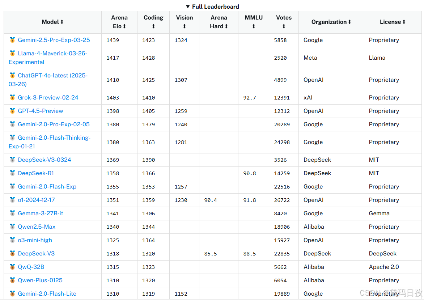
Task: Click gold medal icon beside GPT-4.5-Preview
Action: pyautogui.click(x=12, y=111)
